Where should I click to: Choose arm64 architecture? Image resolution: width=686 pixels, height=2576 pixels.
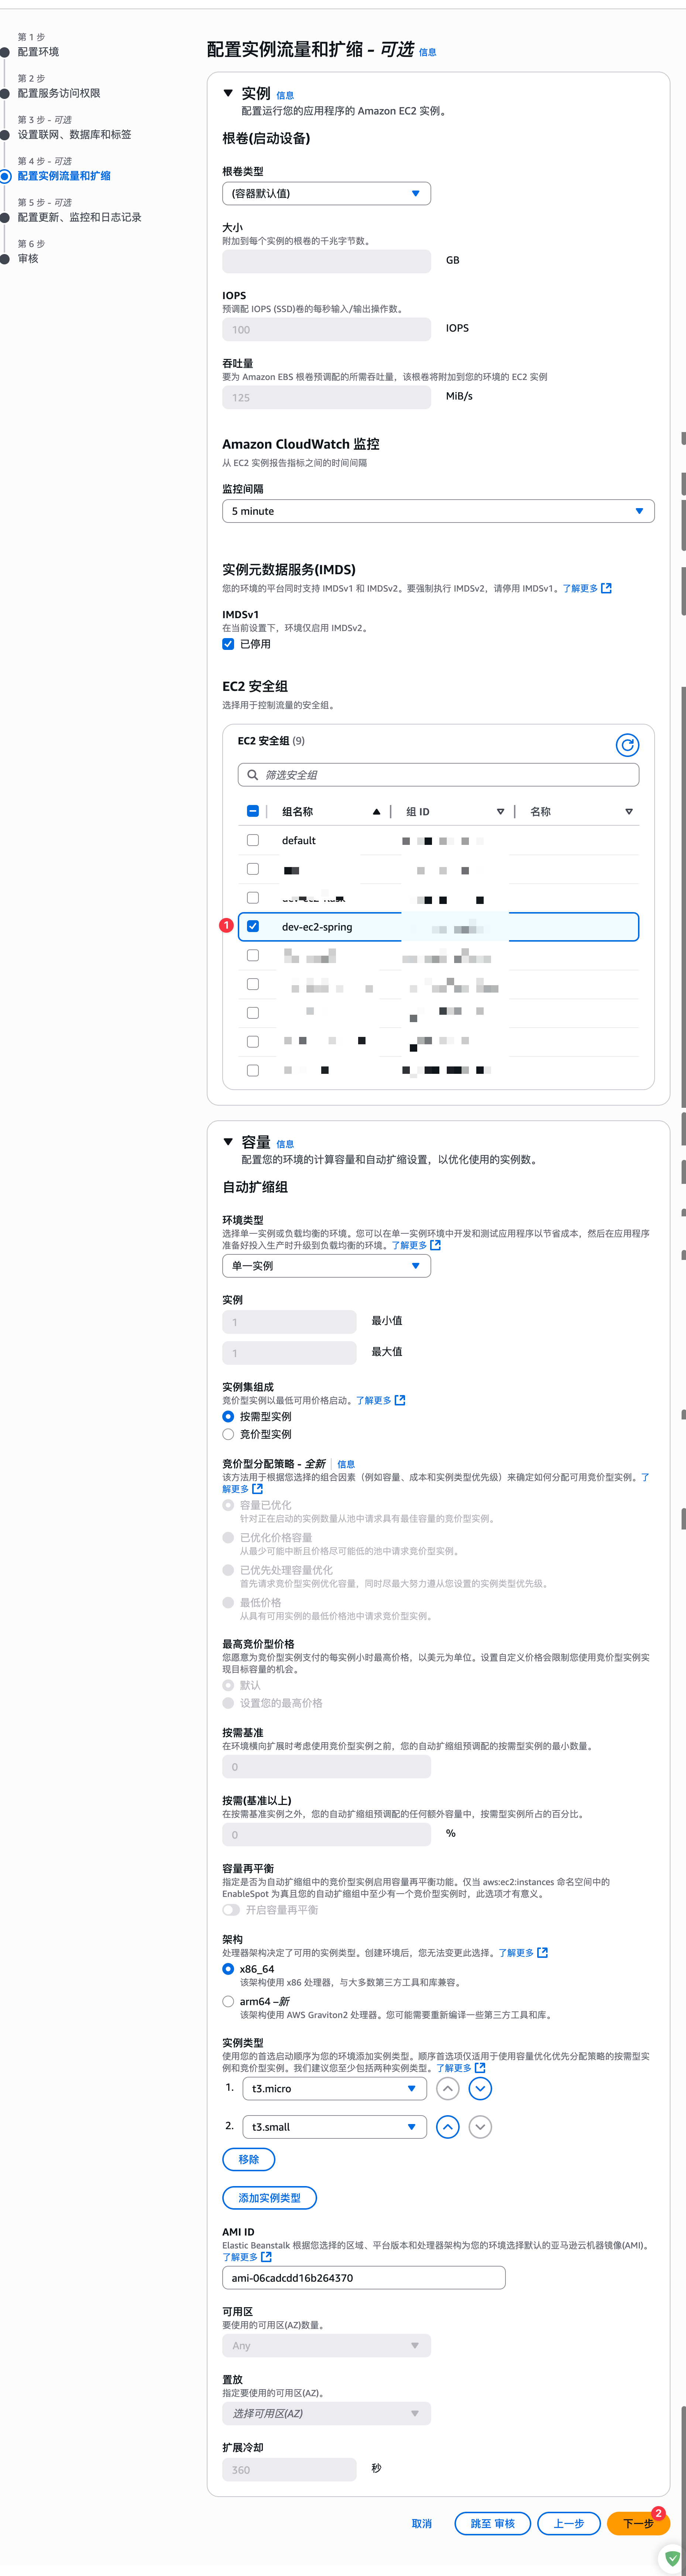coord(228,2001)
